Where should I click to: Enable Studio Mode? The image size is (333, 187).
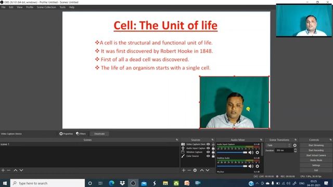pos(316,161)
